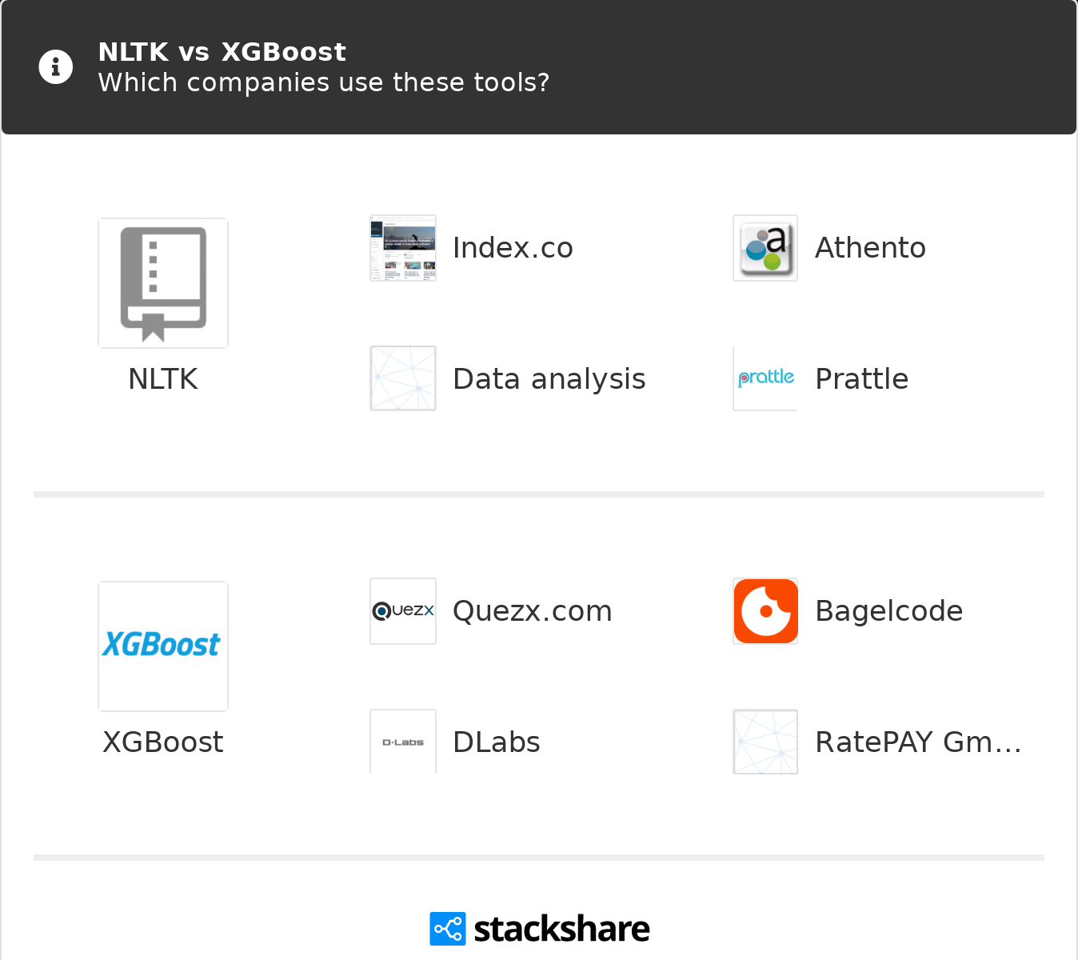Image resolution: width=1078 pixels, height=960 pixels.
Task: Click the Quezx logo icon
Action: click(x=403, y=611)
